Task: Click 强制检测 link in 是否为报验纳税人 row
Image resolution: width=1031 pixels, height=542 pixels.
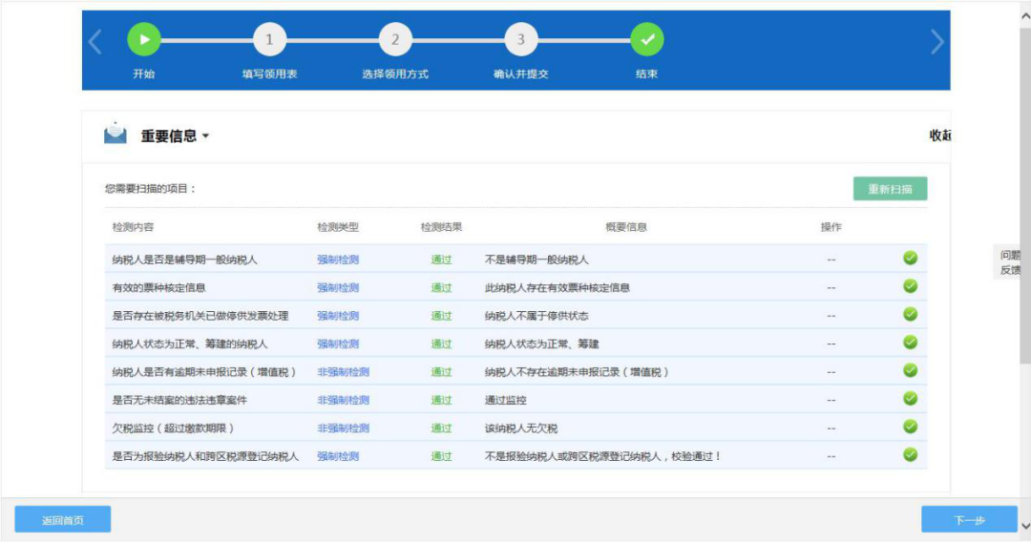Action: click(x=338, y=456)
